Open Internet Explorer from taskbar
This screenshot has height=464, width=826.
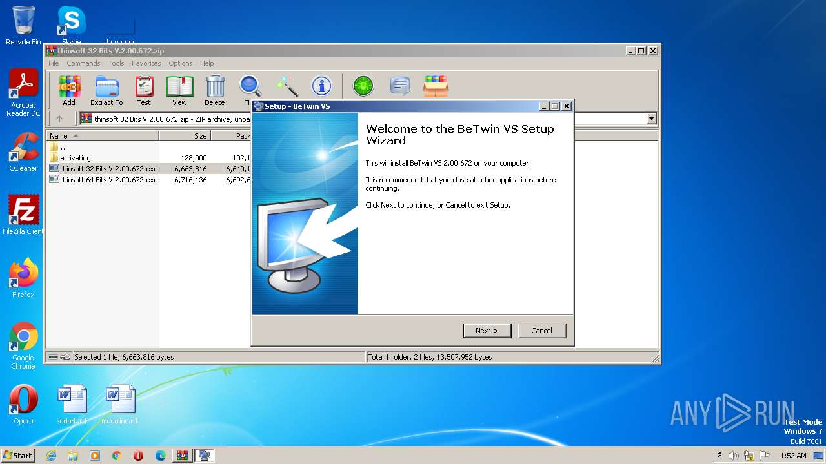pyautogui.click(x=51, y=456)
